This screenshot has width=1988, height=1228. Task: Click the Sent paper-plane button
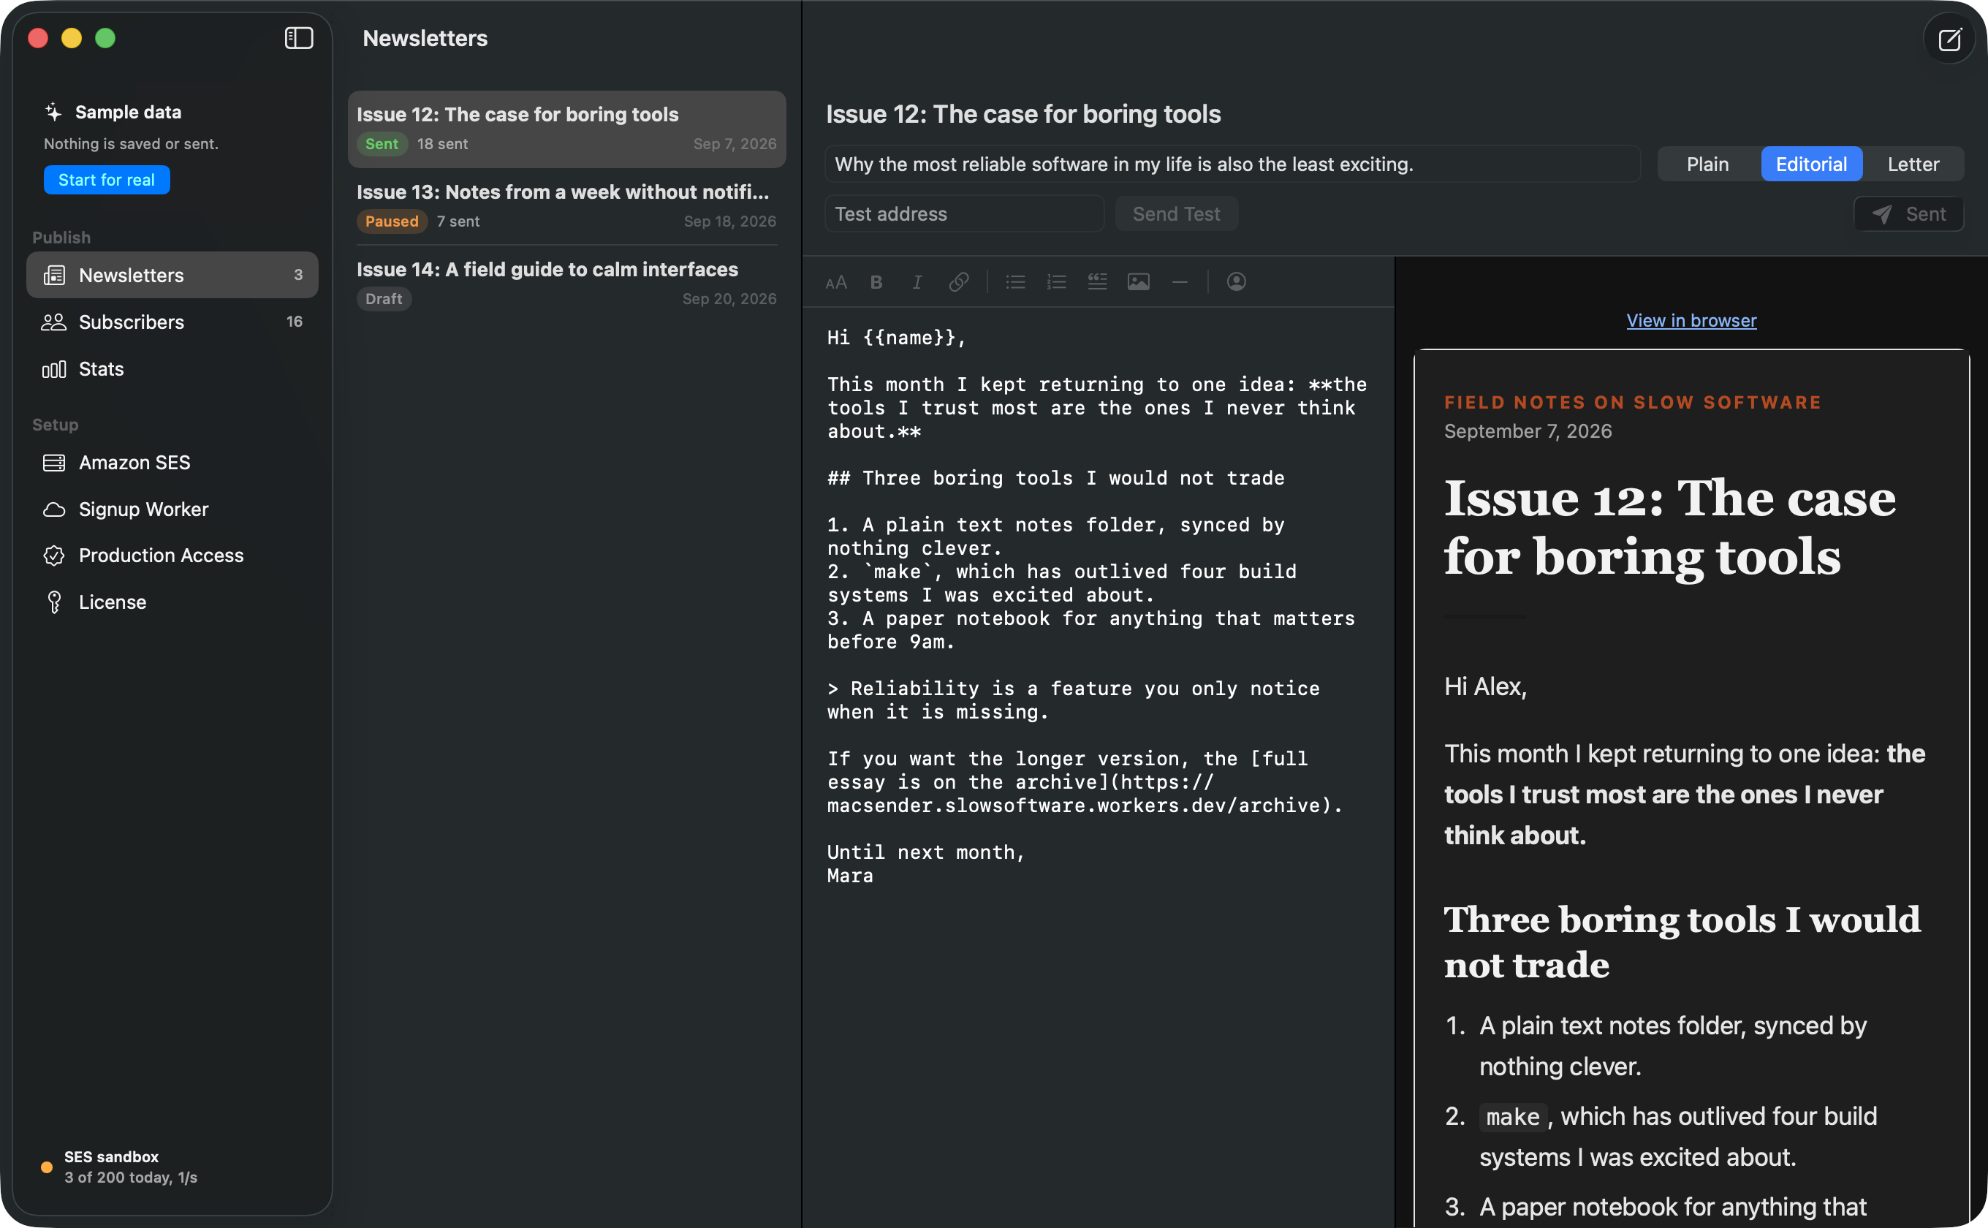click(1908, 213)
